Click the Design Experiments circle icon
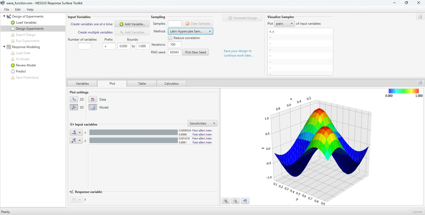425x215 pixels. 13,29
